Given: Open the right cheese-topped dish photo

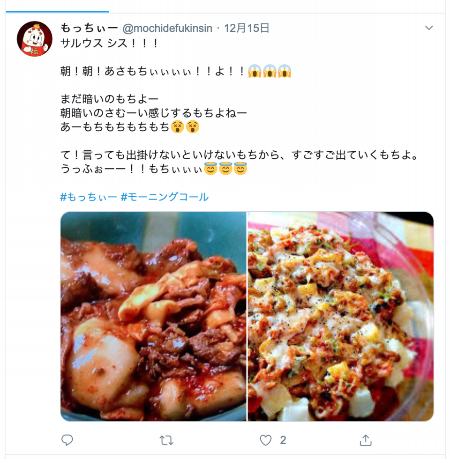Looking at the screenshot, I should (x=341, y=316).
